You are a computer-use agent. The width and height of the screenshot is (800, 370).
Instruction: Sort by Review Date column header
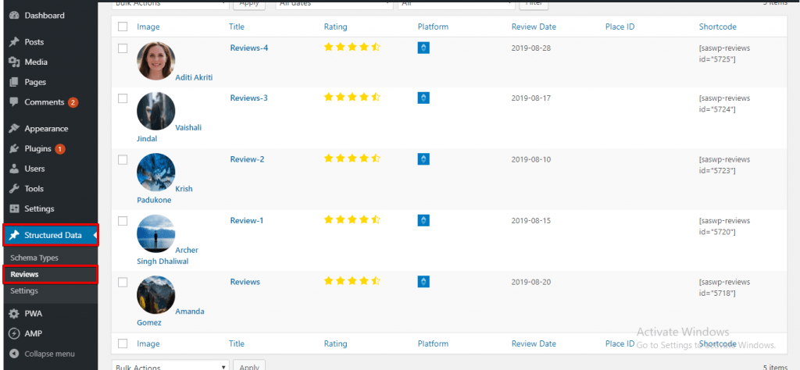pos(534,27)
